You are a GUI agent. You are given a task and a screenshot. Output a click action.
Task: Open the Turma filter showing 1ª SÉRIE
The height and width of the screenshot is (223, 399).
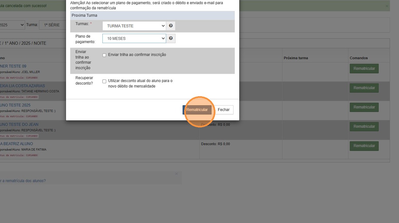(x=53, y=25)
